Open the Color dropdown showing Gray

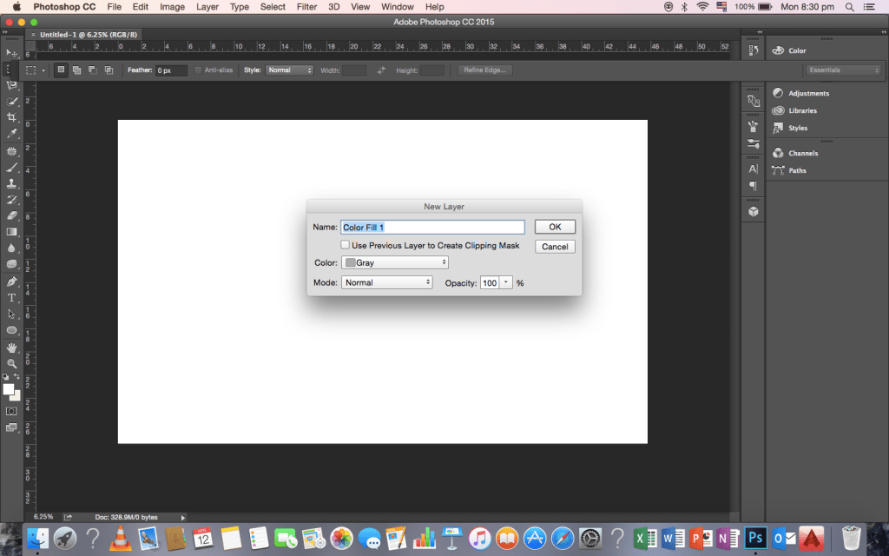tap(395, 262)
